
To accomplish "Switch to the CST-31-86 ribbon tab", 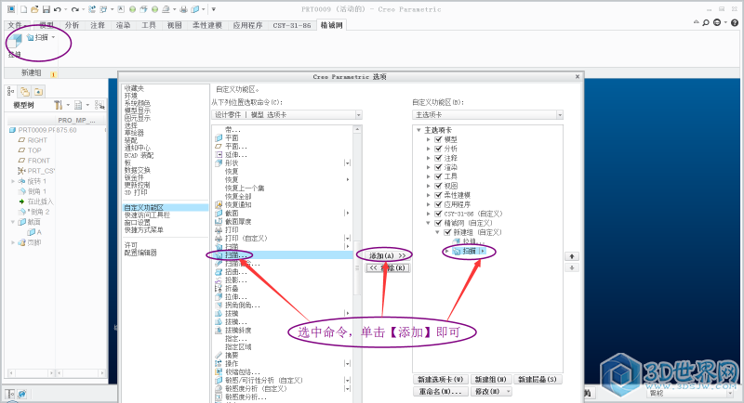I will click(x=292, y=25).
